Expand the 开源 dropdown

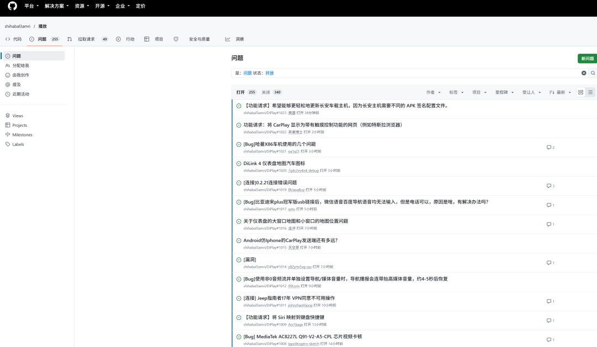pos(102,6)
